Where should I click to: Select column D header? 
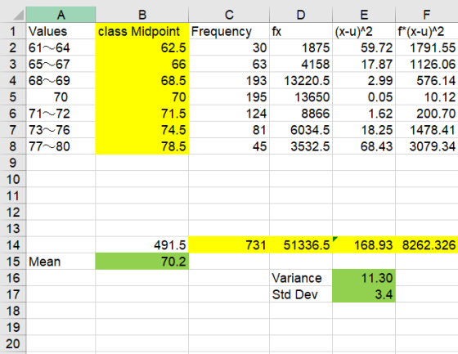(301, 15)
